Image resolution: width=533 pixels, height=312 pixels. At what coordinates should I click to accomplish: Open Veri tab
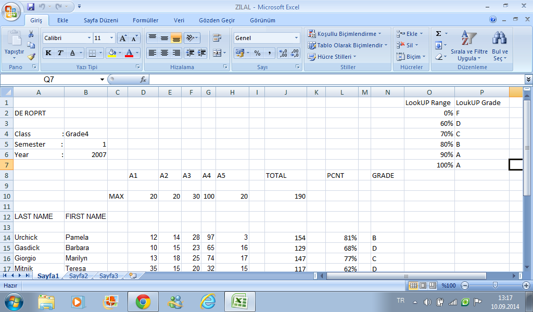click(179, 20)
